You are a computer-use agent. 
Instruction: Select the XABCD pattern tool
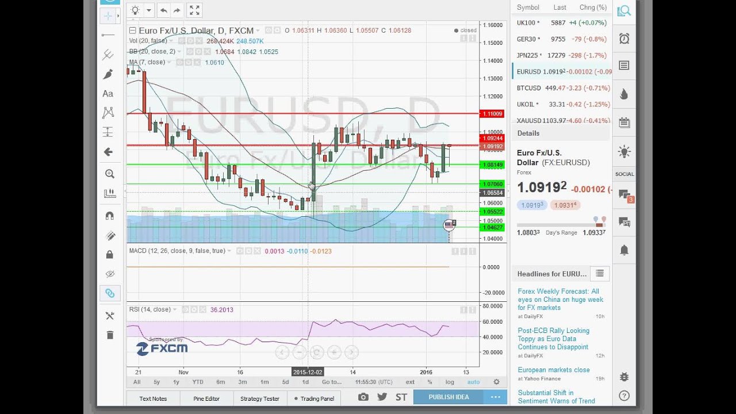click(x=108, y=113)
